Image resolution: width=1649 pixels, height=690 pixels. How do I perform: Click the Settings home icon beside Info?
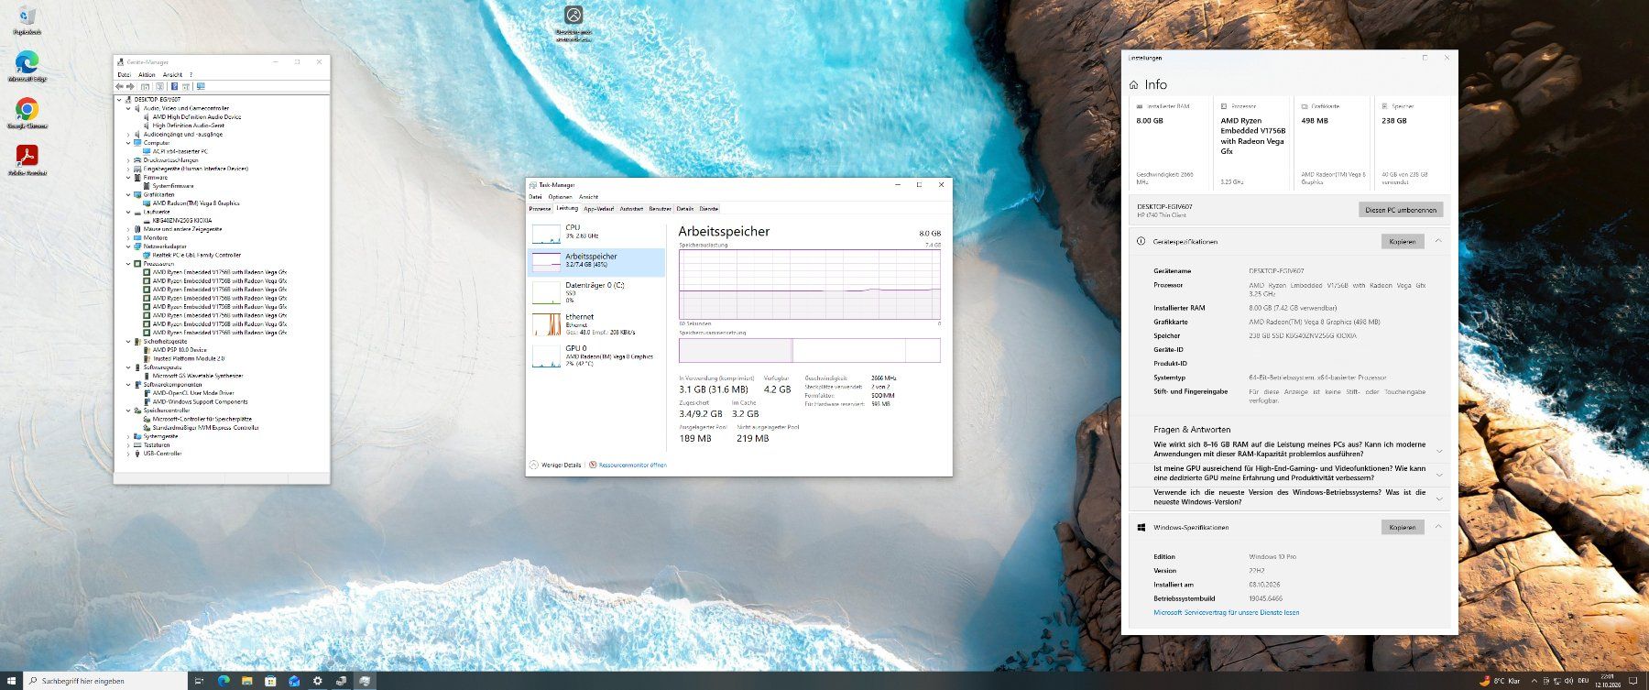click(1134, 85)
